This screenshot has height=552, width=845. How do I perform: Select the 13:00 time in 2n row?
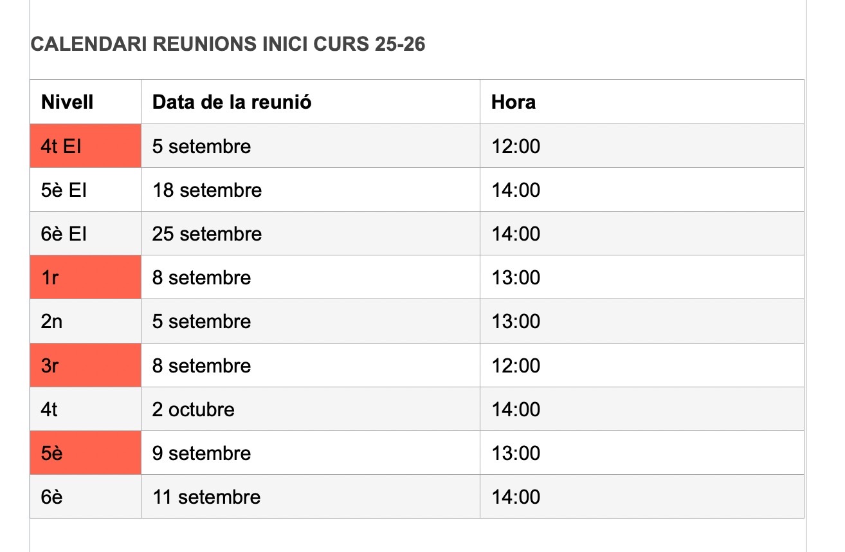click(x=516, y=321)
